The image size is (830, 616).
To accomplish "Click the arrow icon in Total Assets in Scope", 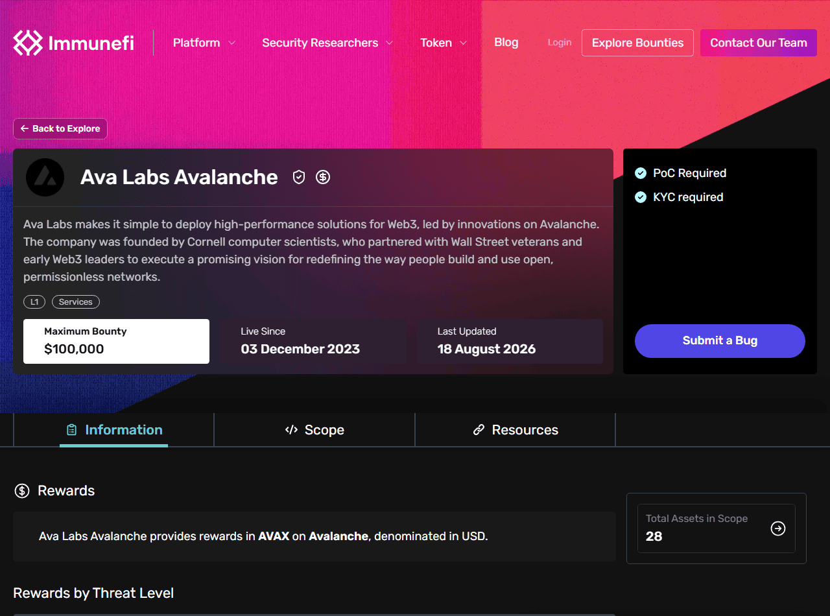I will click(778, 528).
